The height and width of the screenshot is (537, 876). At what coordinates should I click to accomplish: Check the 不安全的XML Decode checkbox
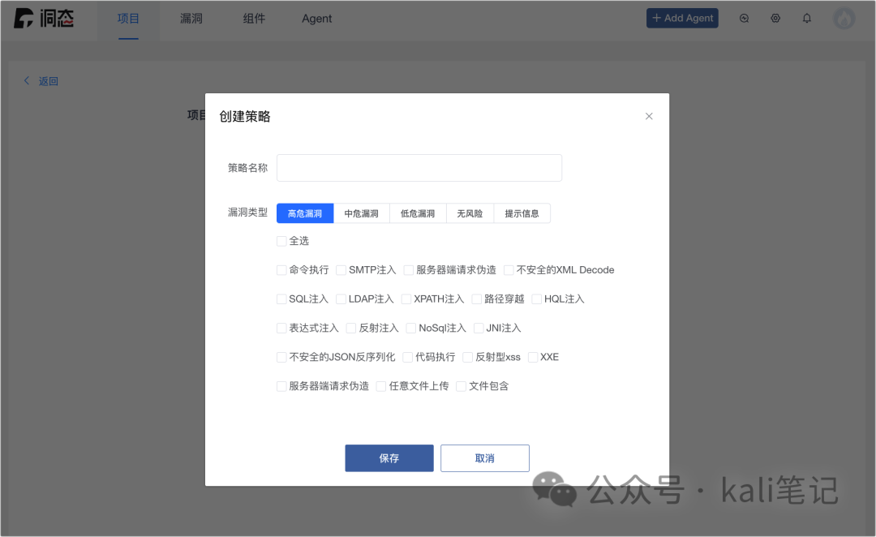tap(509, 270)
